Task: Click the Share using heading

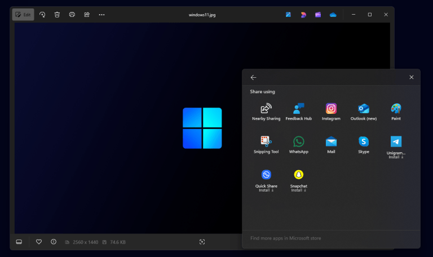Action: click(x=262, y=92)
